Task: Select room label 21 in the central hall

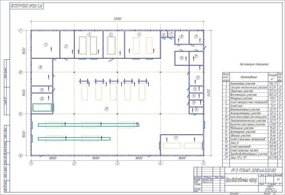Action: pos(107,109)
